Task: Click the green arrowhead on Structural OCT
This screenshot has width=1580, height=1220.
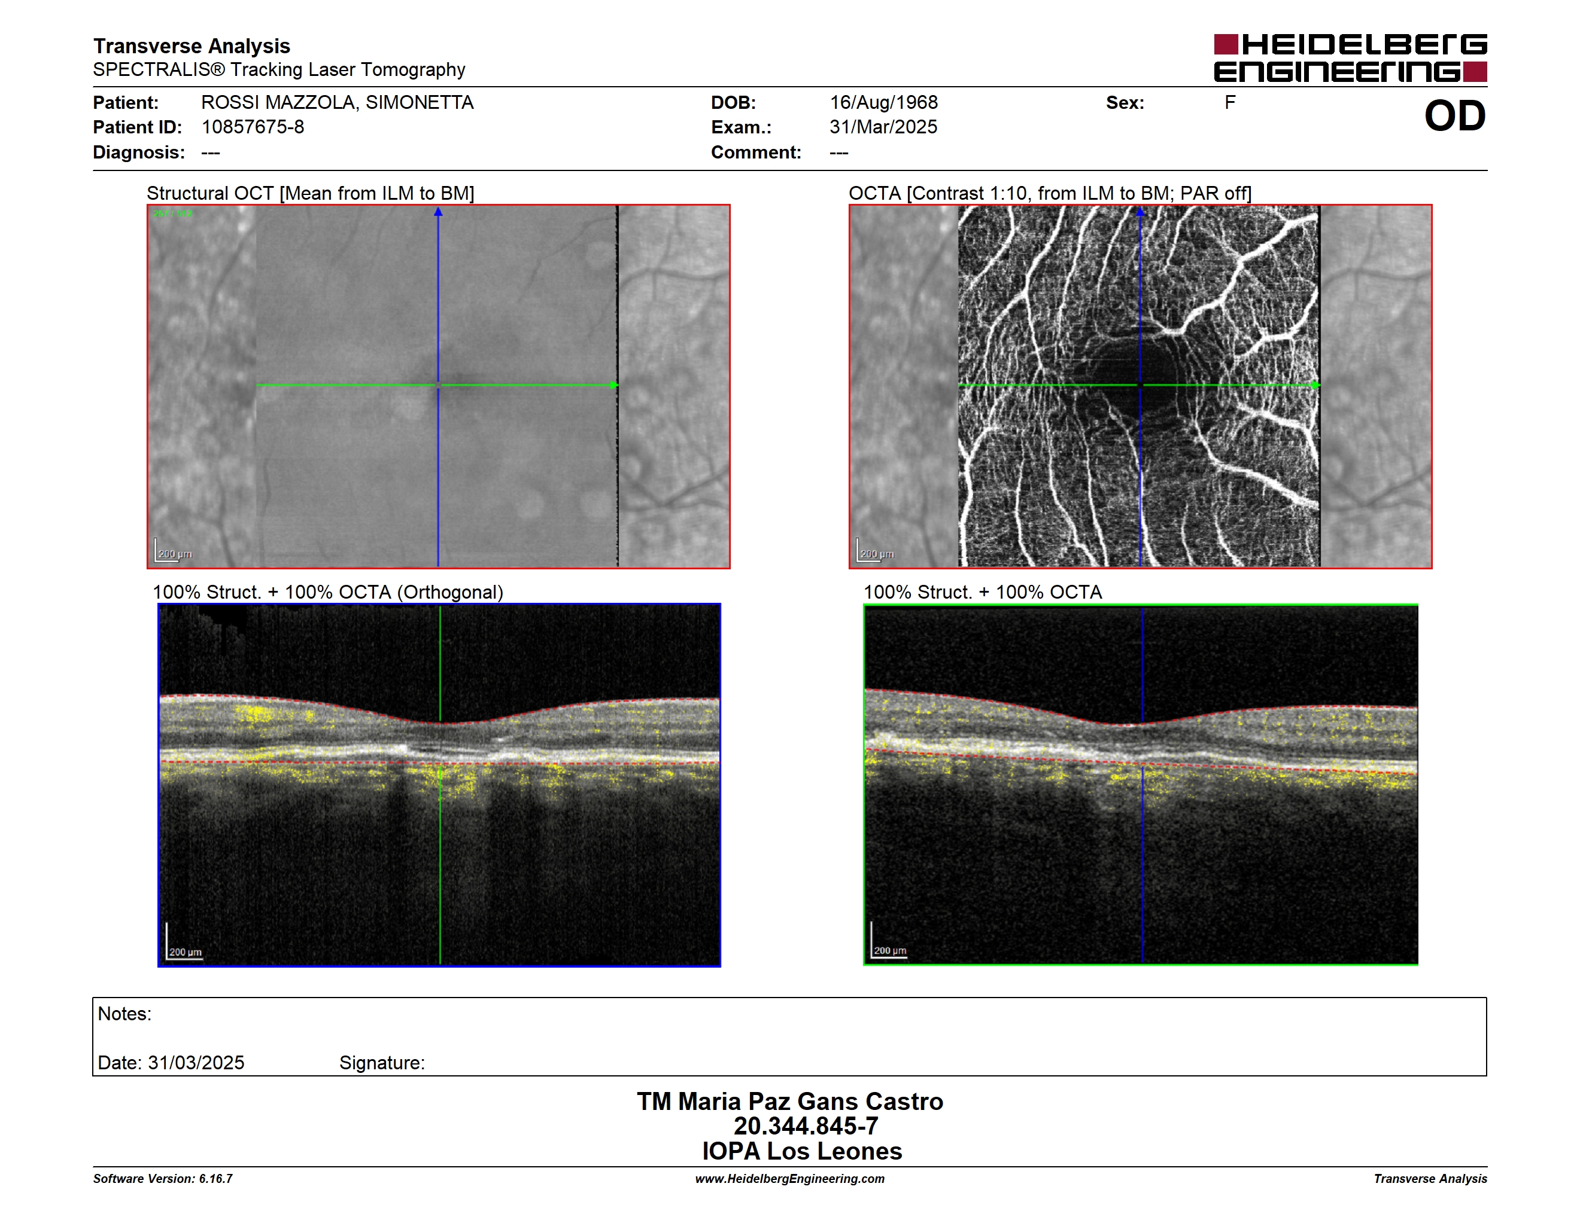Action: (x=614, y=385)
